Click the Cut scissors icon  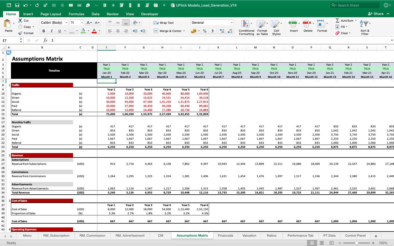coord(20,20)
